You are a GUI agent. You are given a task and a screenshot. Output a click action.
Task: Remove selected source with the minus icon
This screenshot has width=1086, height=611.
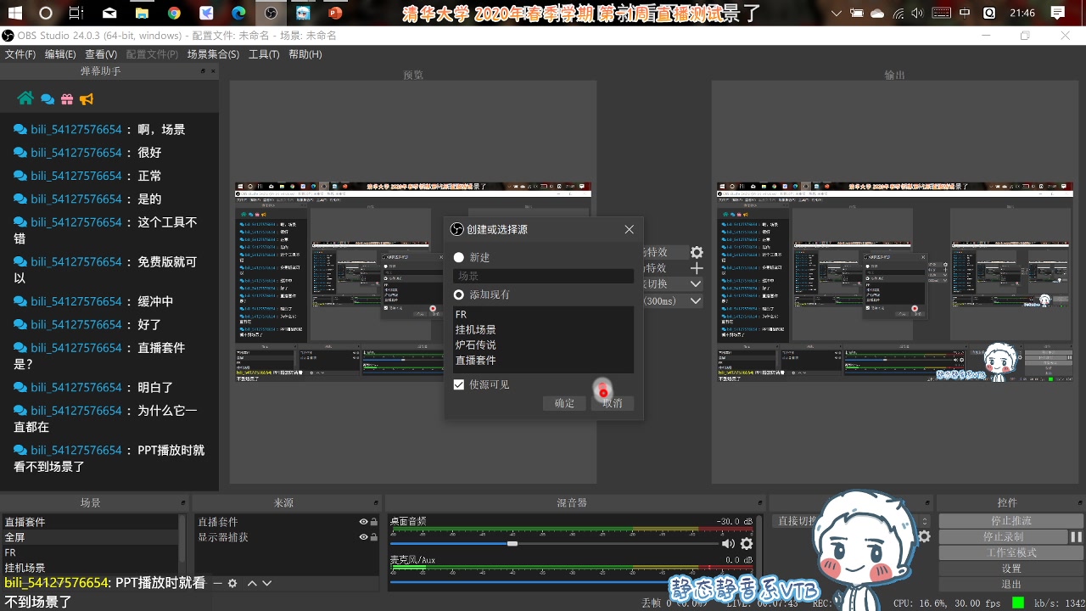tap(218, 583)
